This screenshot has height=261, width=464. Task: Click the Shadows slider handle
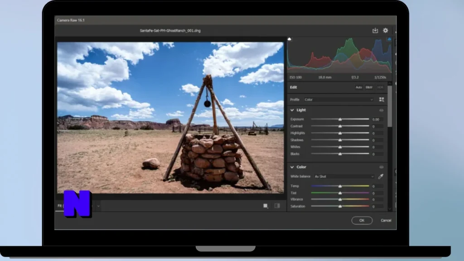[x=340, y=140]
